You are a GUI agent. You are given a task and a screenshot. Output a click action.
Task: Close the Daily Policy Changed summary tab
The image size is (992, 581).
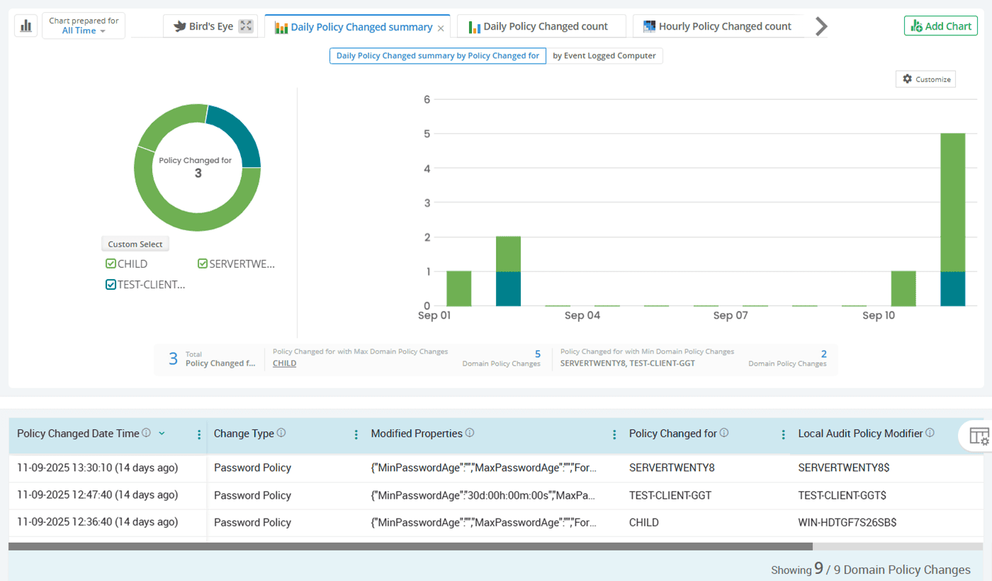(441, 28)
